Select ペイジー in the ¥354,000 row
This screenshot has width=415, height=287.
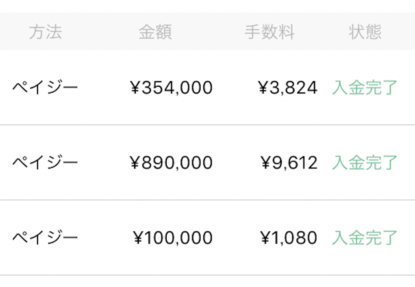coord(45,87)
